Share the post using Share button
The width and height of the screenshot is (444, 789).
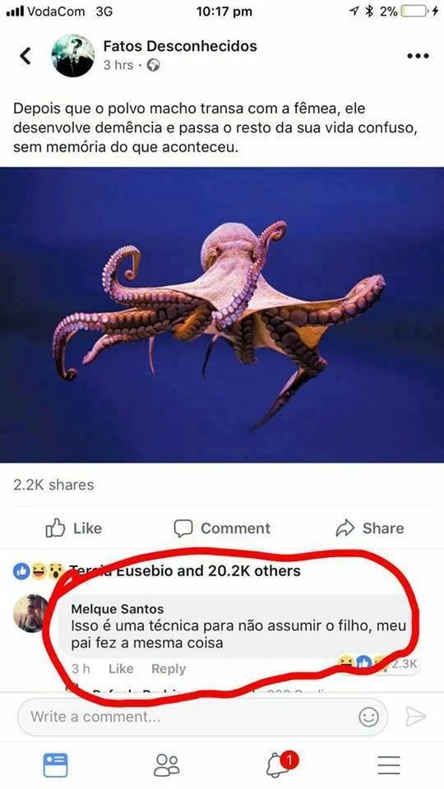[370, 528]
